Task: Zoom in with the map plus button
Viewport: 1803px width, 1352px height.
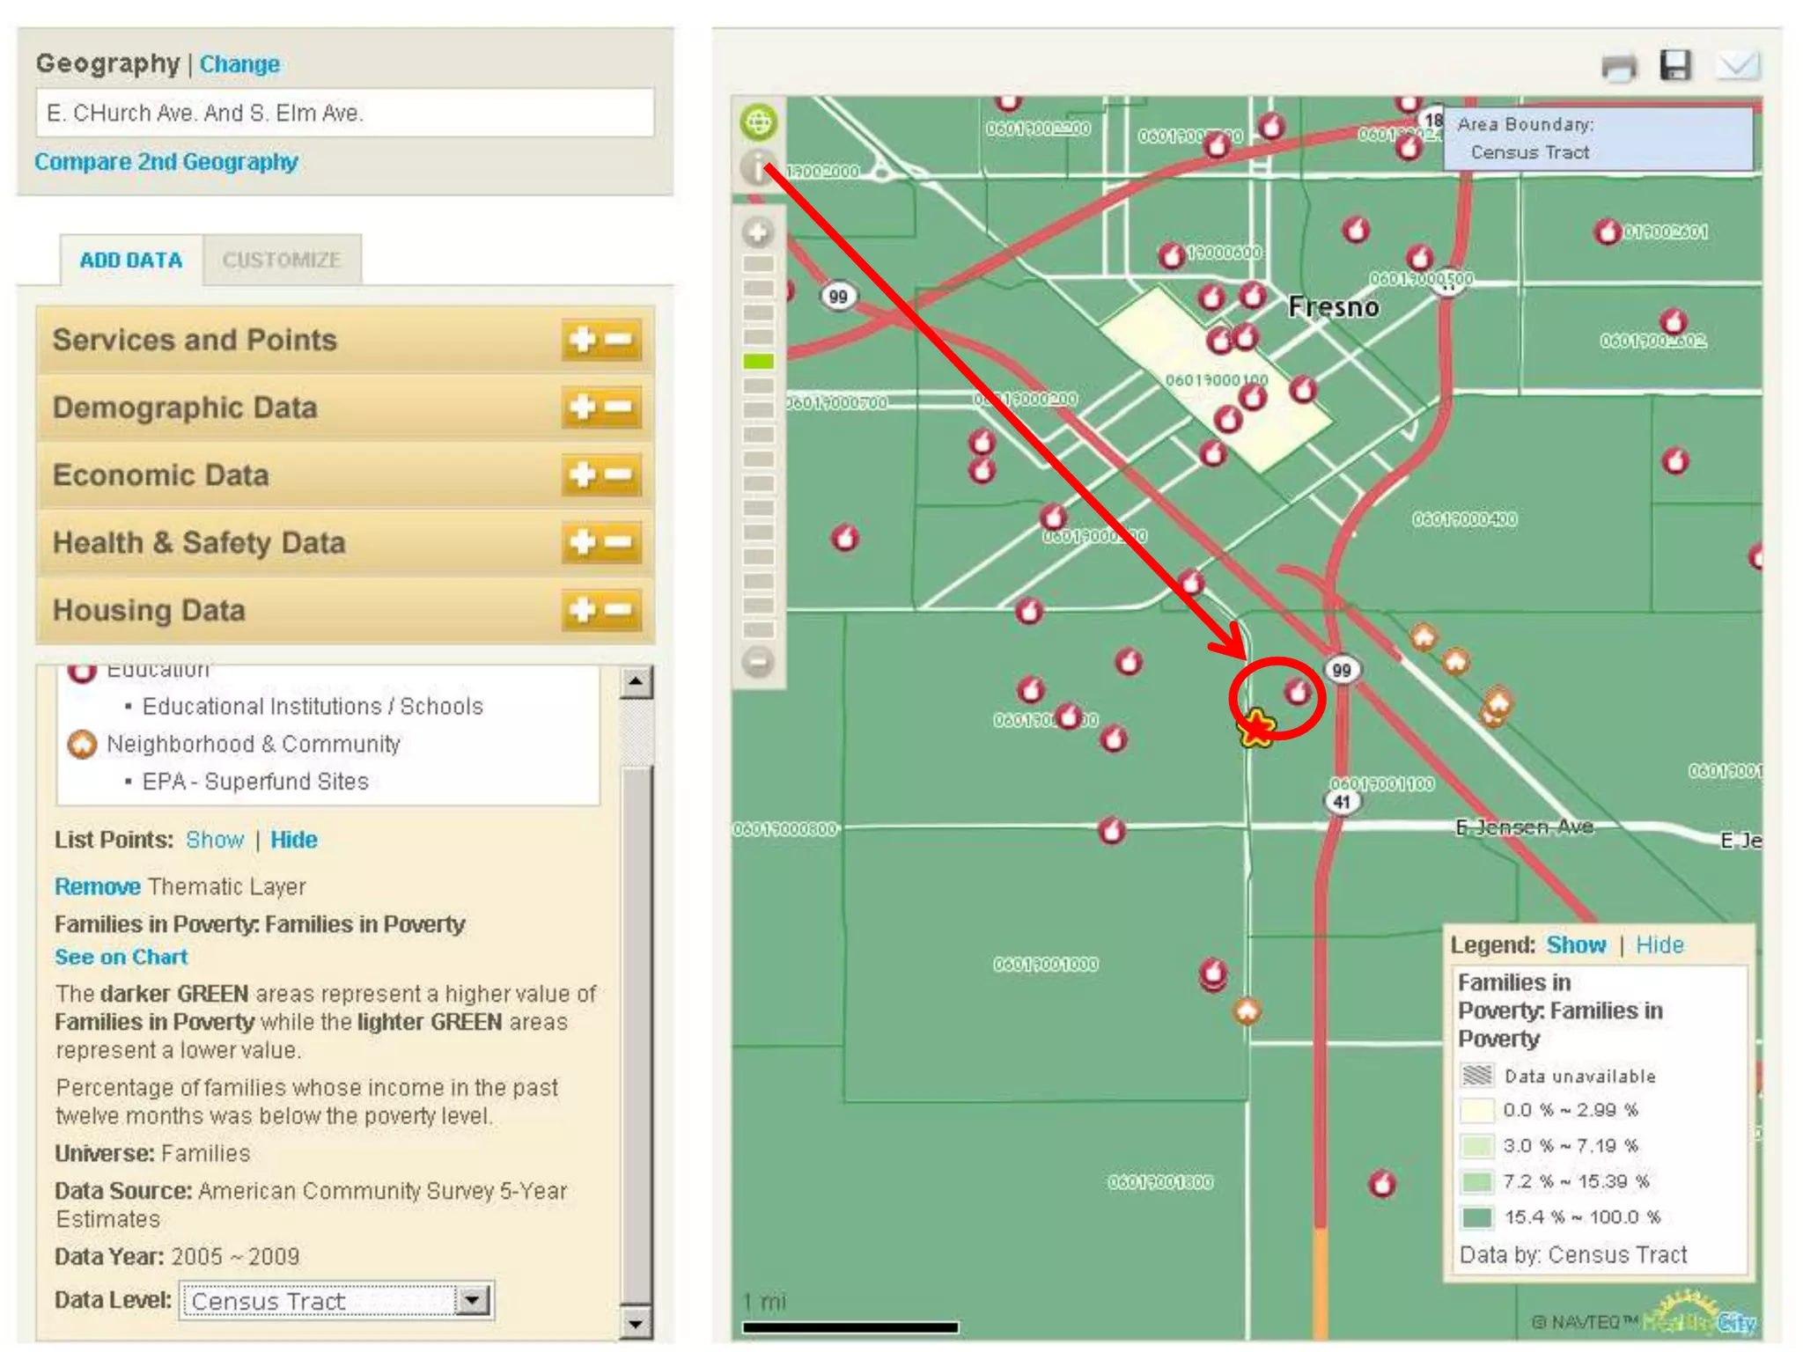Action: [757, 233]
